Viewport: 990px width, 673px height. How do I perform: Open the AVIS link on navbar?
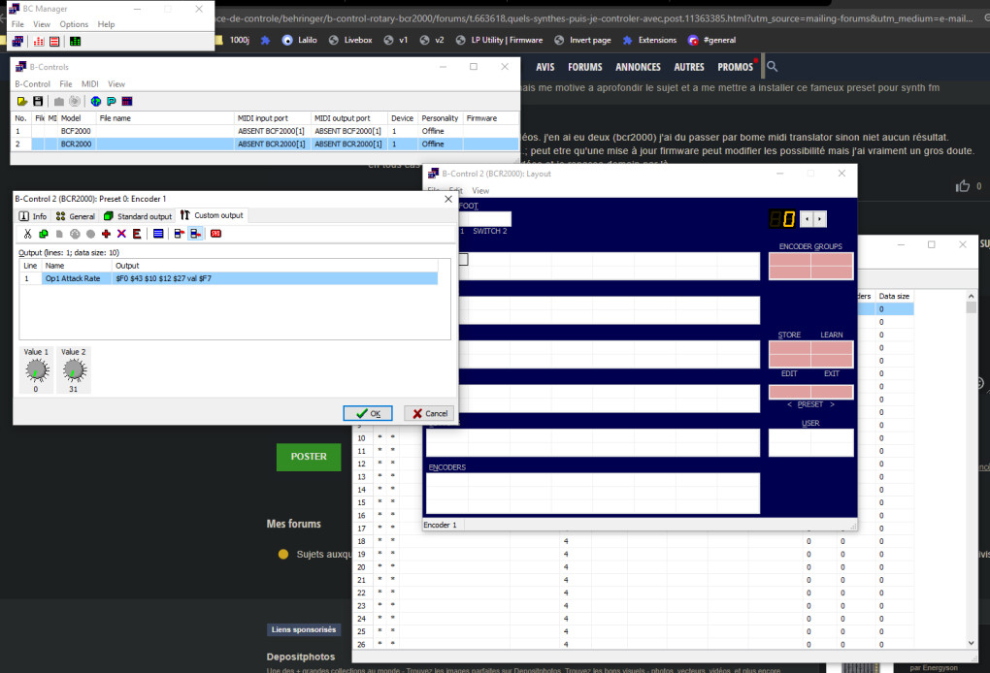click(544, 67)
